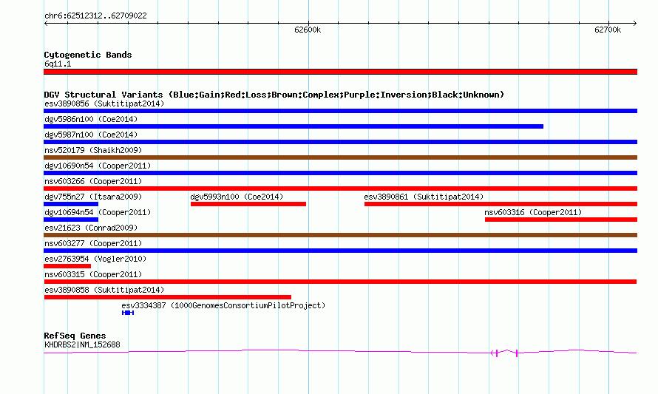
Task: Open variant label esv21623 (Conrad2009)
Action: [91, 228]
